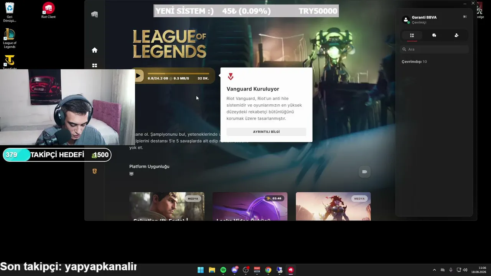Open File Explorer from the taskbar
This screenshot has width=491, height=276.
point(212,270)
